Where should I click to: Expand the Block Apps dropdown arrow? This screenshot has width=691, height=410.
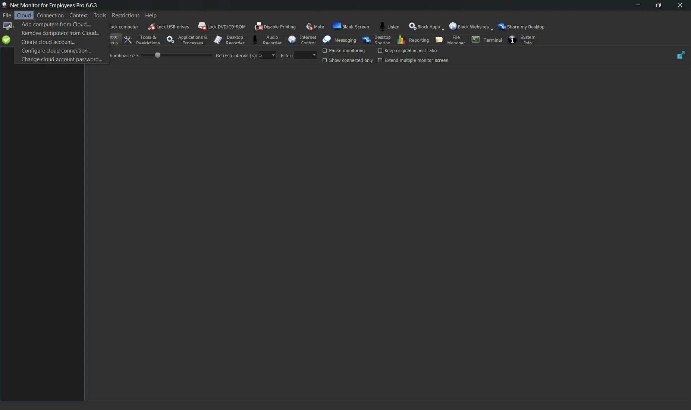[x=443, y=29]
